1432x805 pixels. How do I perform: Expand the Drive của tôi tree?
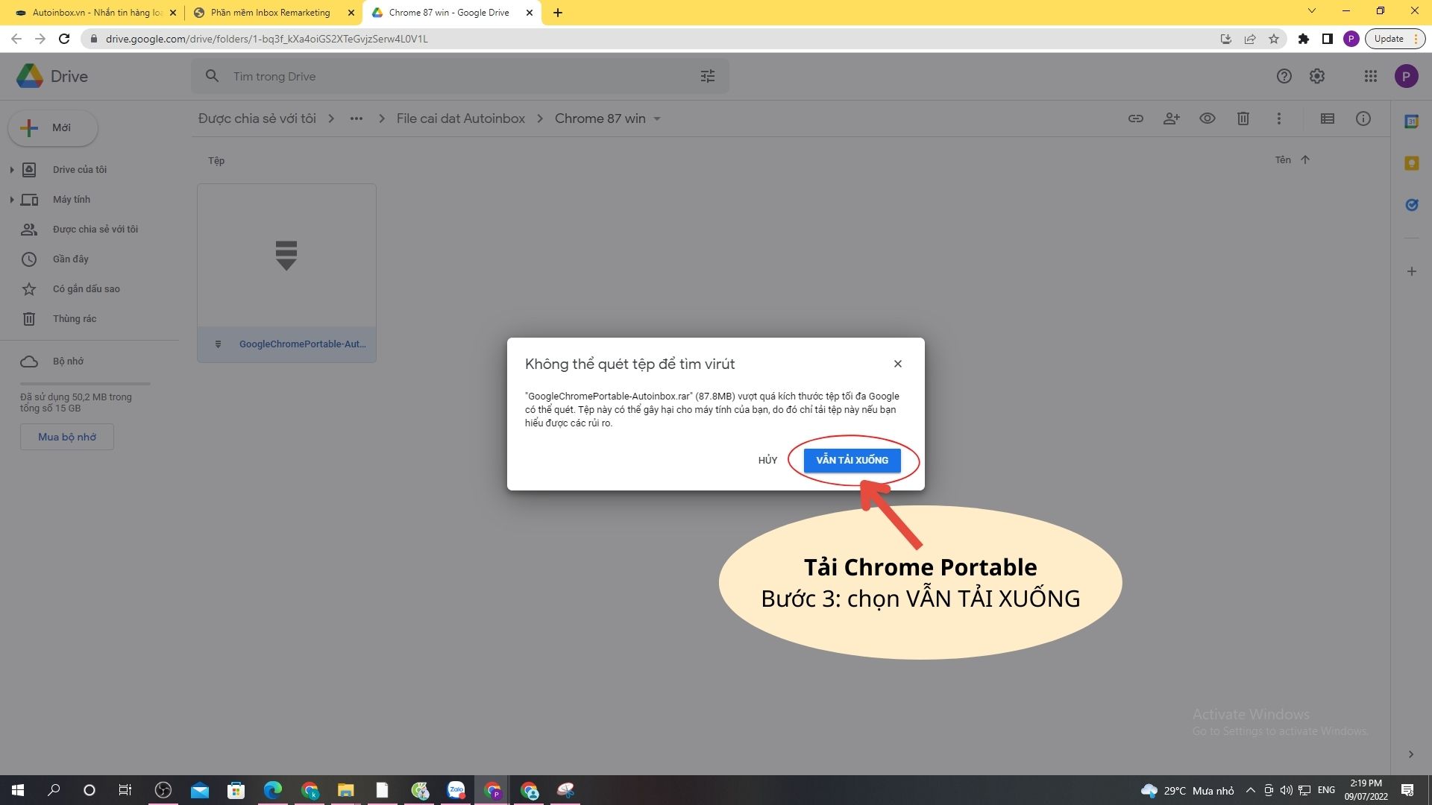pos(11,170)
